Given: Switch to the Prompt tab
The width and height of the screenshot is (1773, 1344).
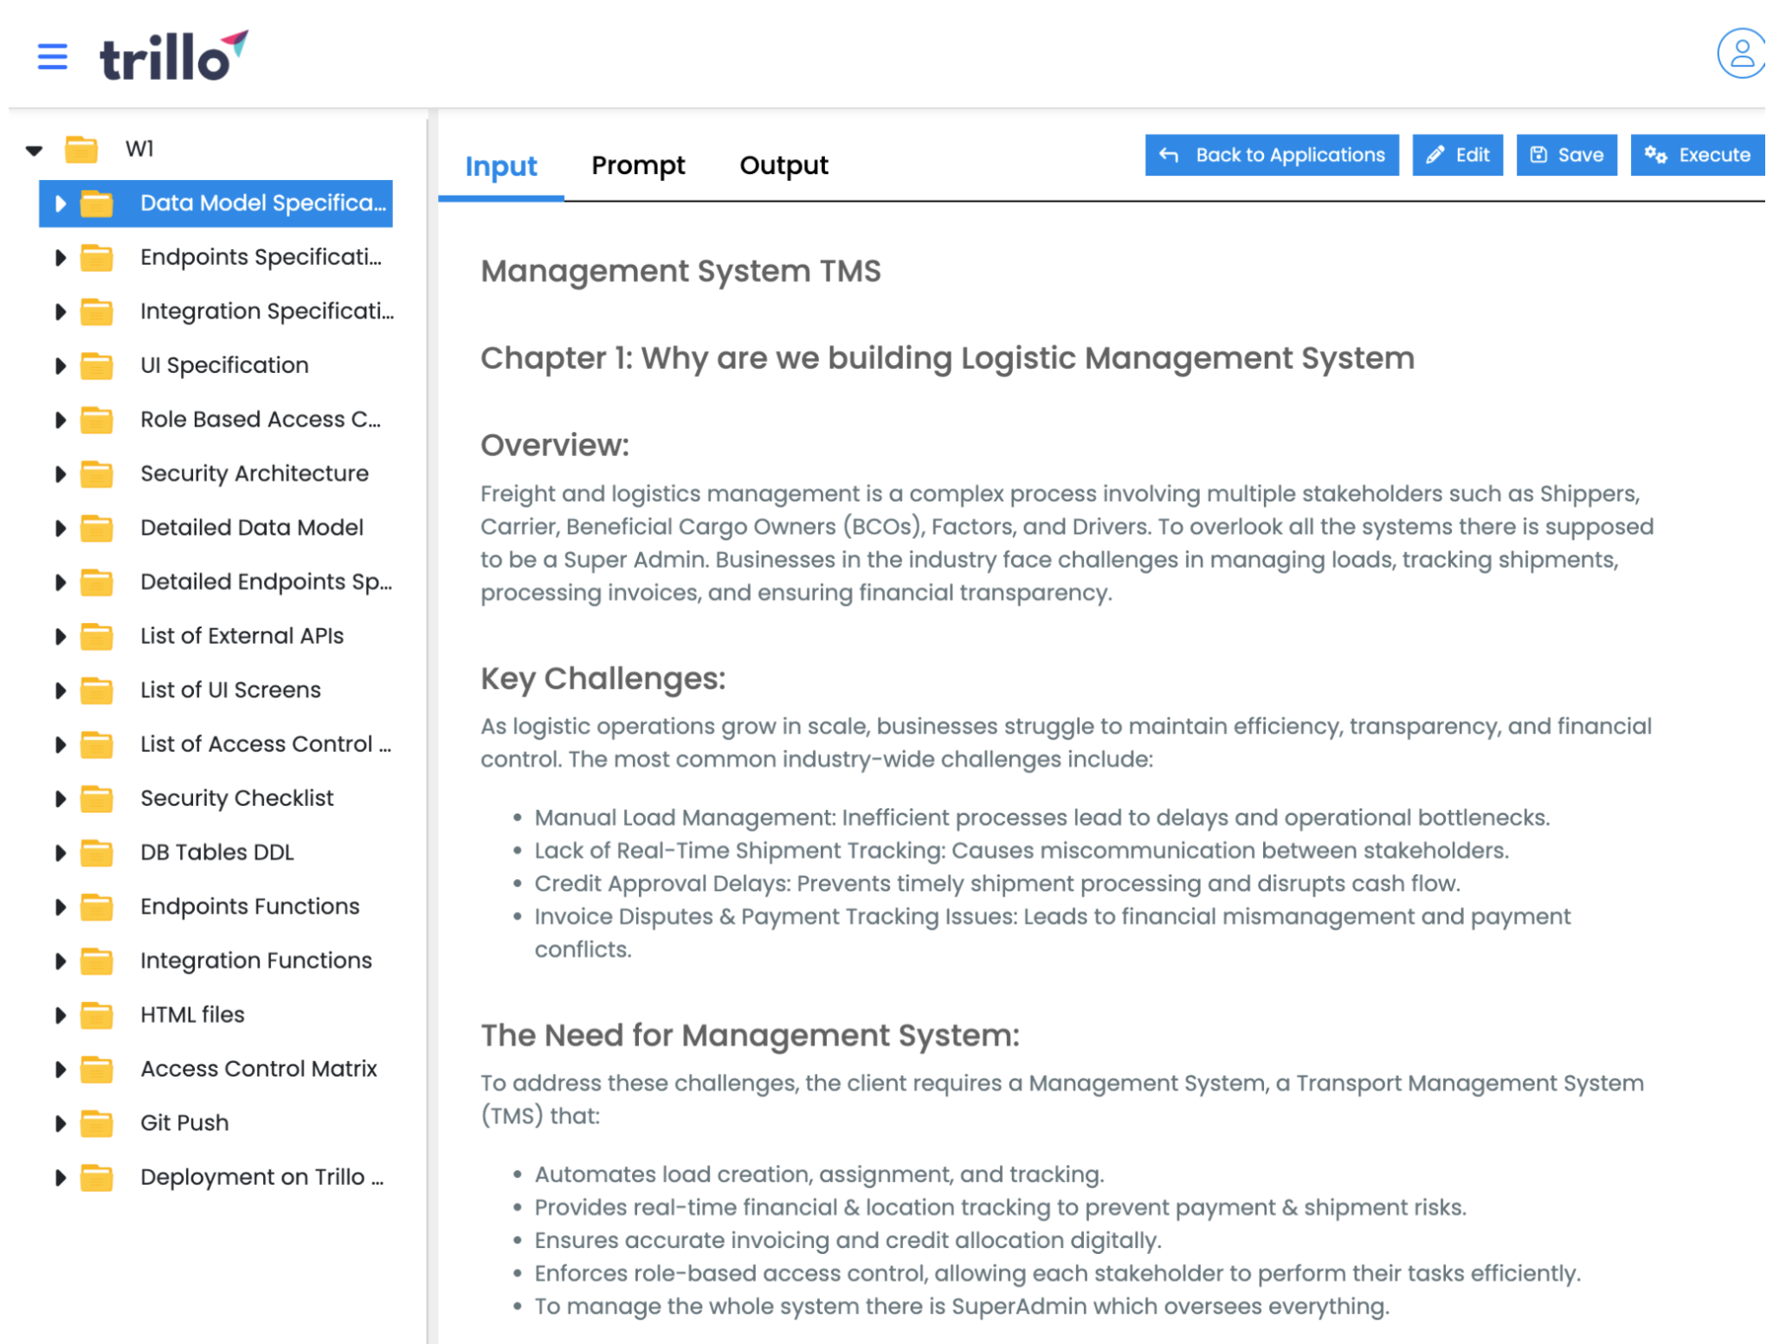Looking at the screenshot, I should coord(637,165).
